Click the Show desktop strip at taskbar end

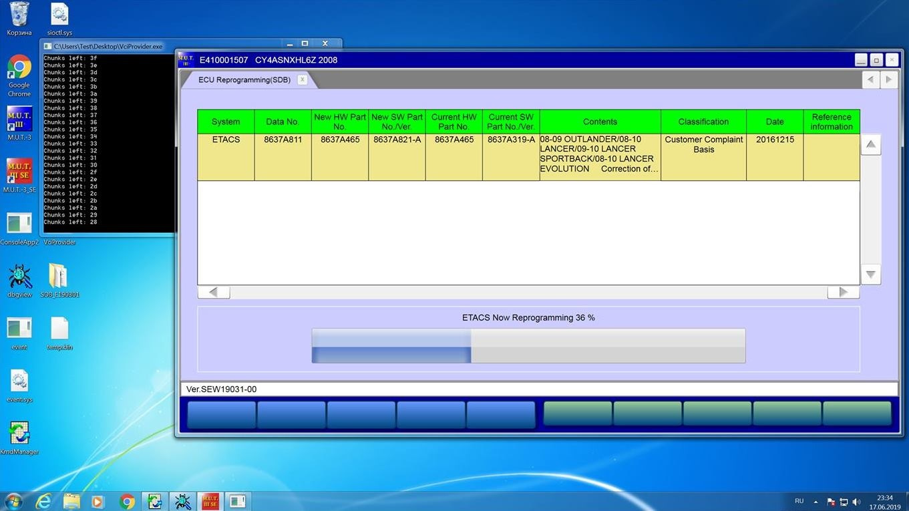pyautogui.click(x=905, y=502)
